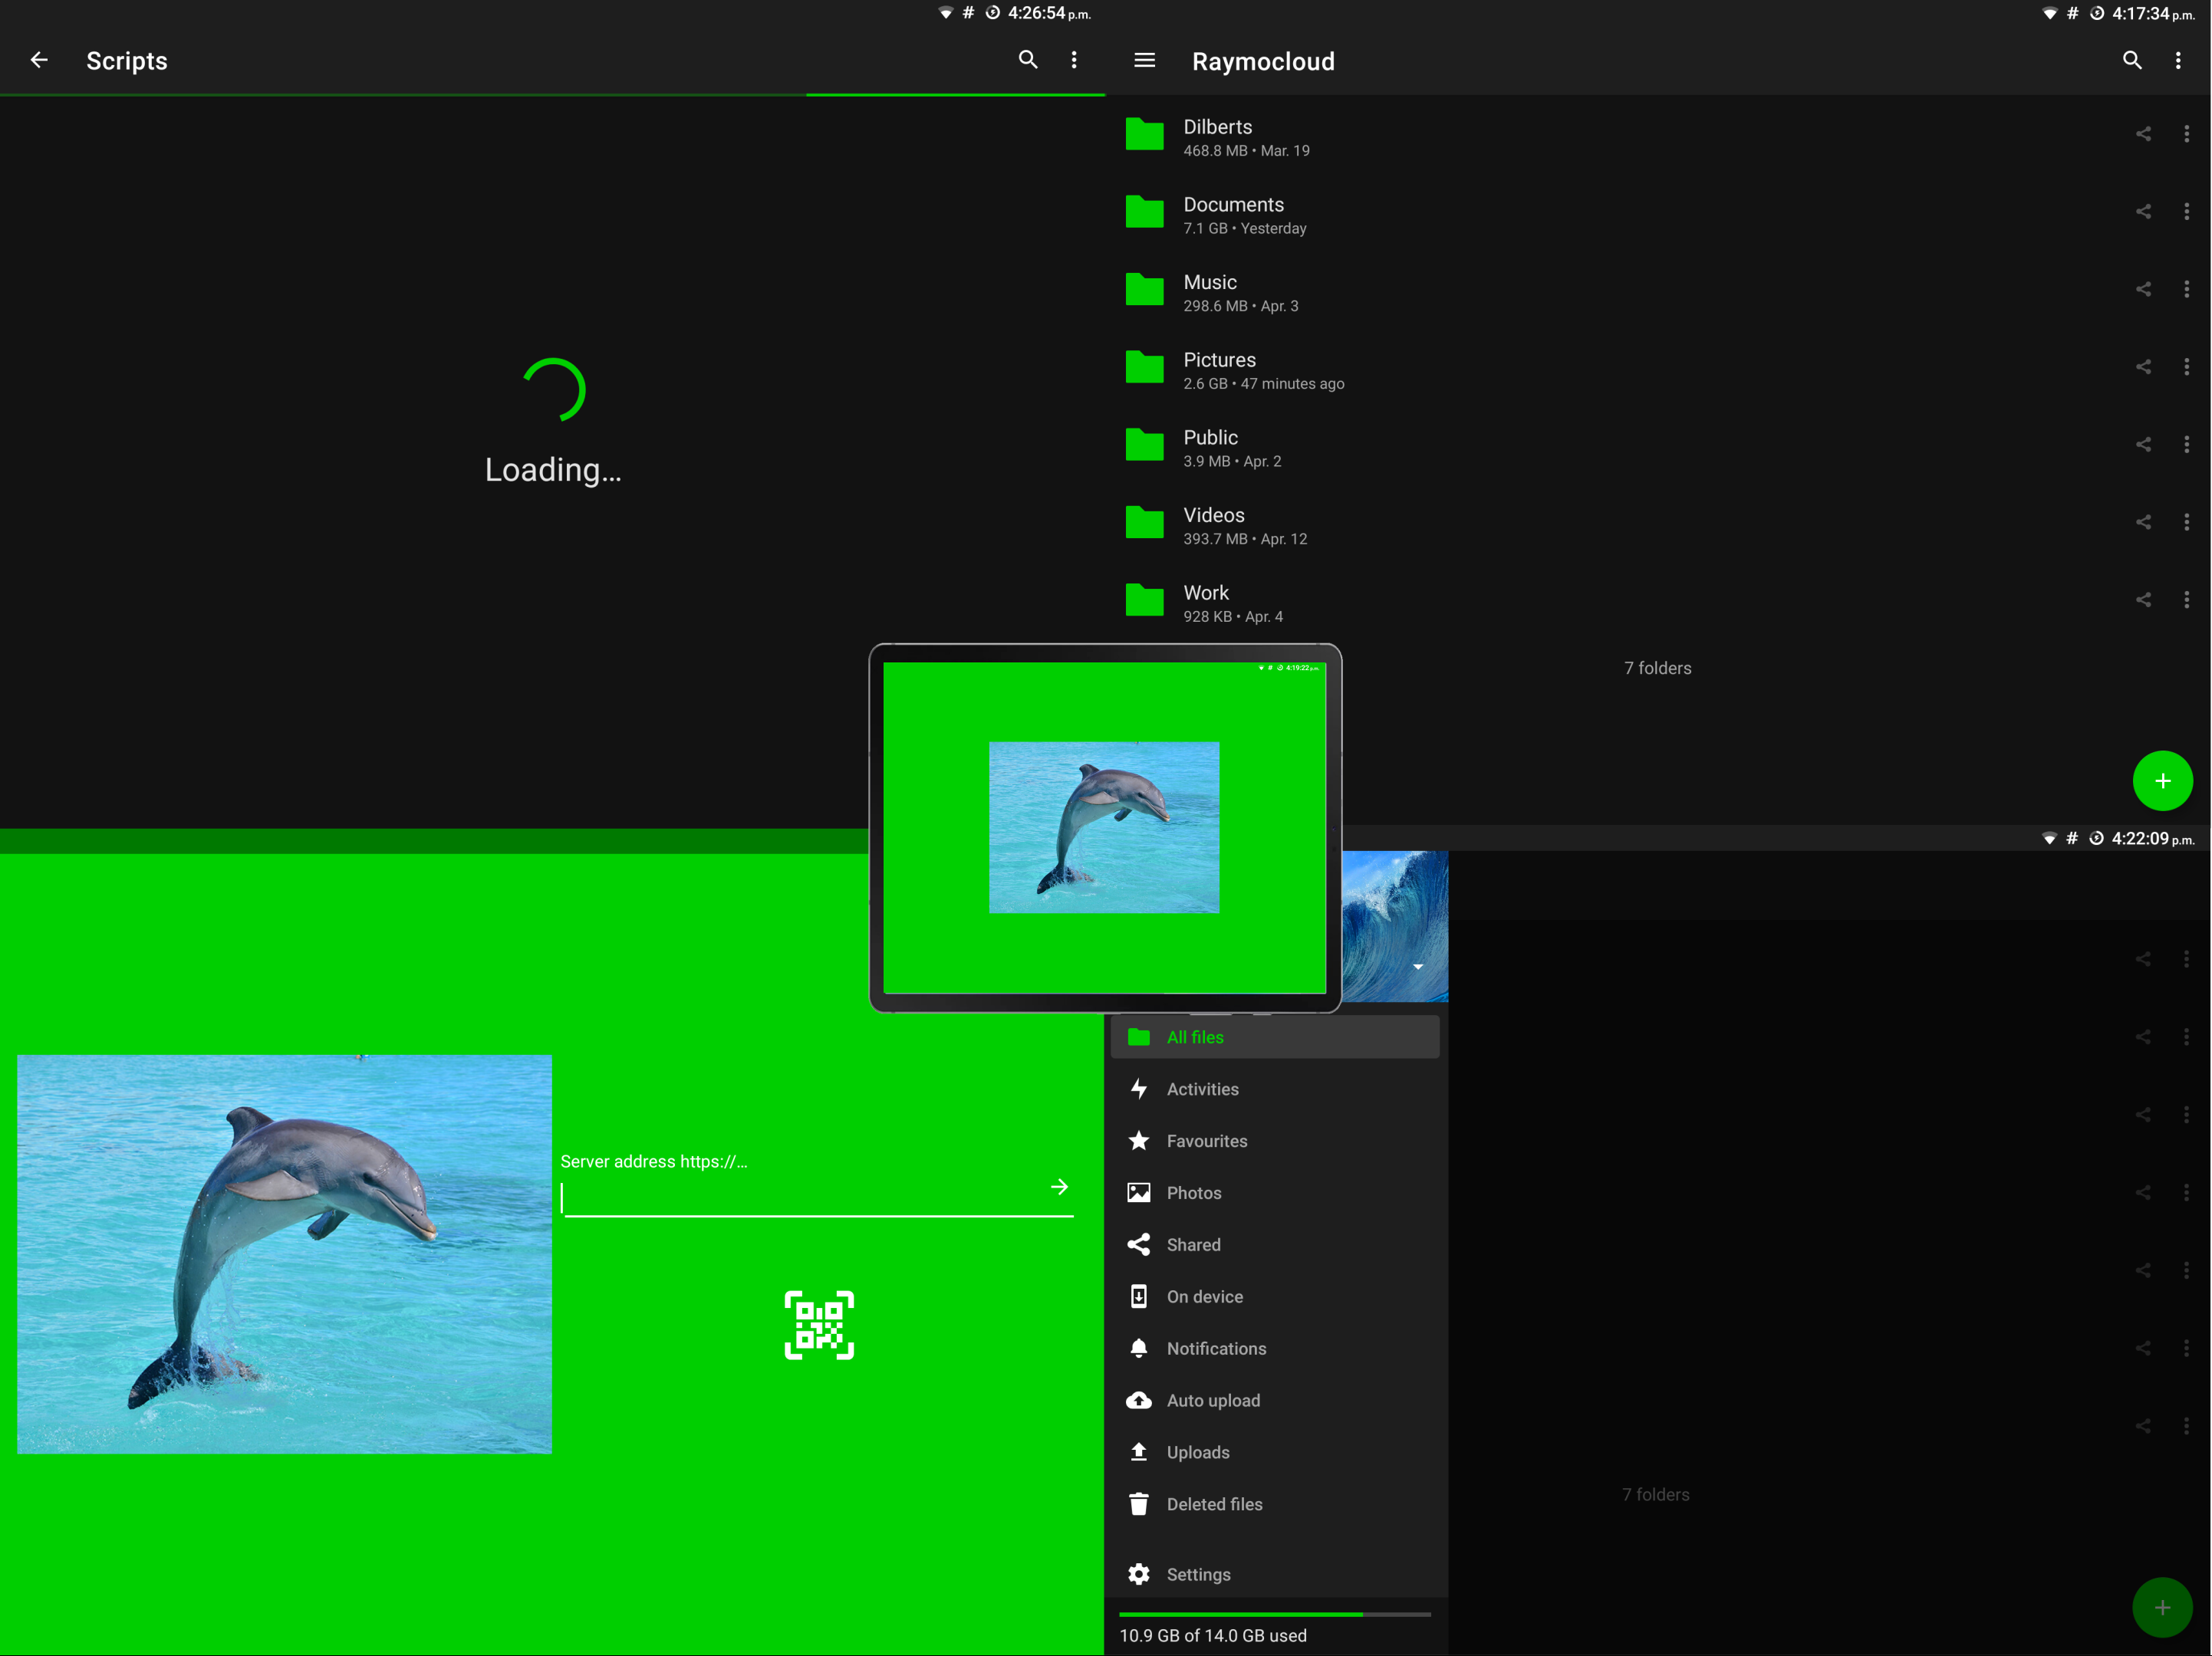Open Settings in the drawer
The height and width of the screenshot is (1656, 2212).
pyautogui.click(x=1198, y=1574)
